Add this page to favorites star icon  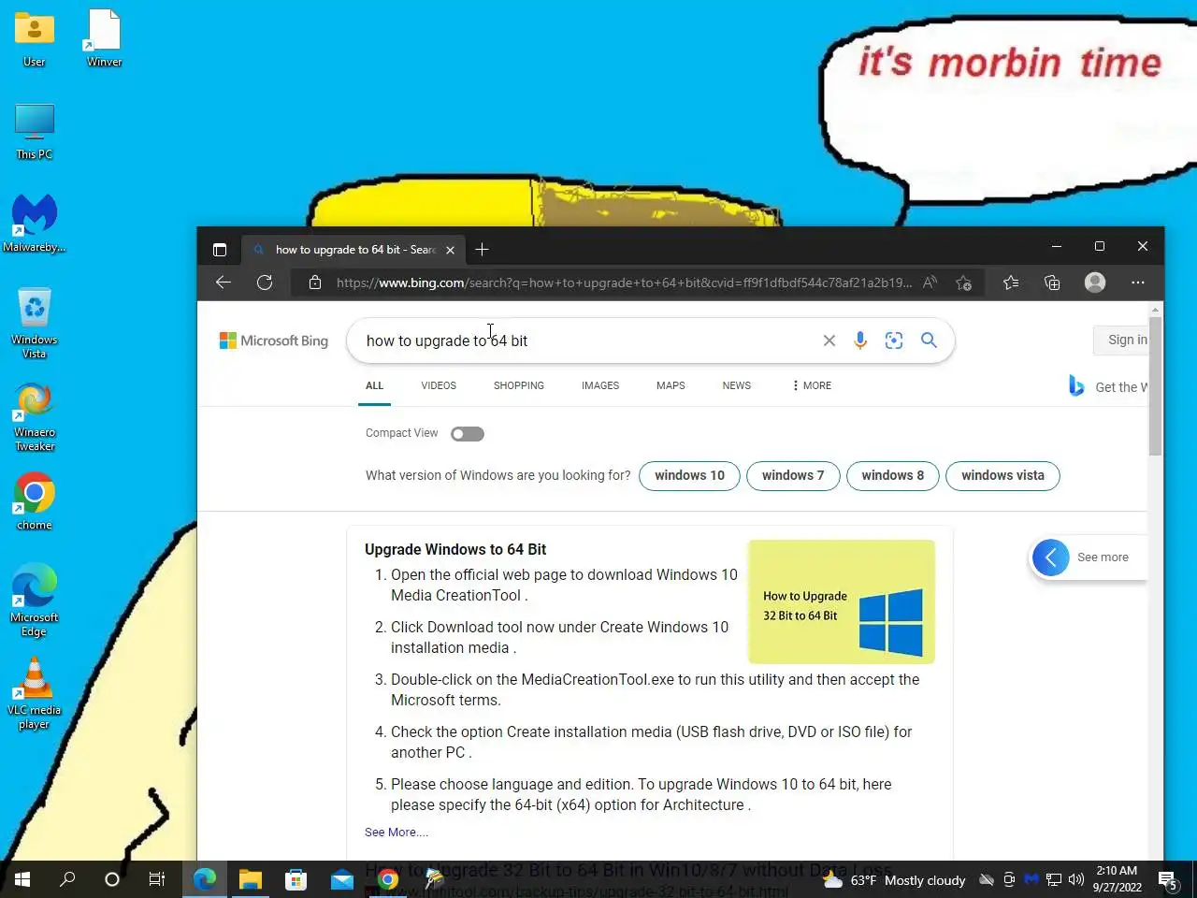click(964, 282)
